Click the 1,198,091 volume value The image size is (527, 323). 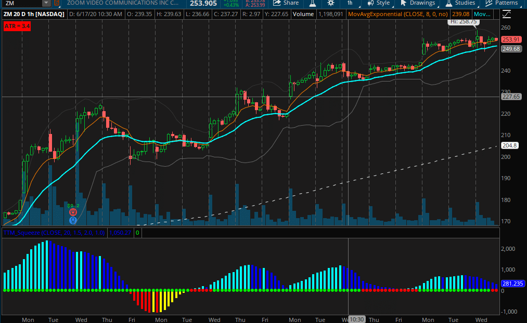(x=331, y=14)
